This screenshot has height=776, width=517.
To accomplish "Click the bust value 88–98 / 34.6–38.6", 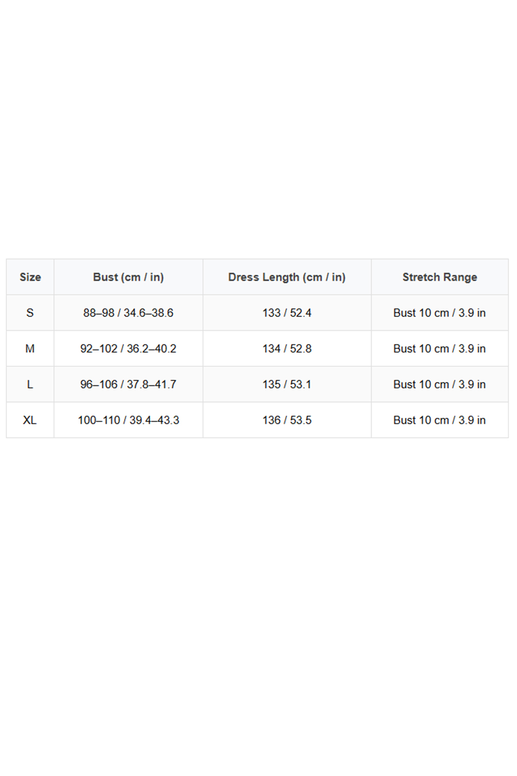I will pos(128,313).
